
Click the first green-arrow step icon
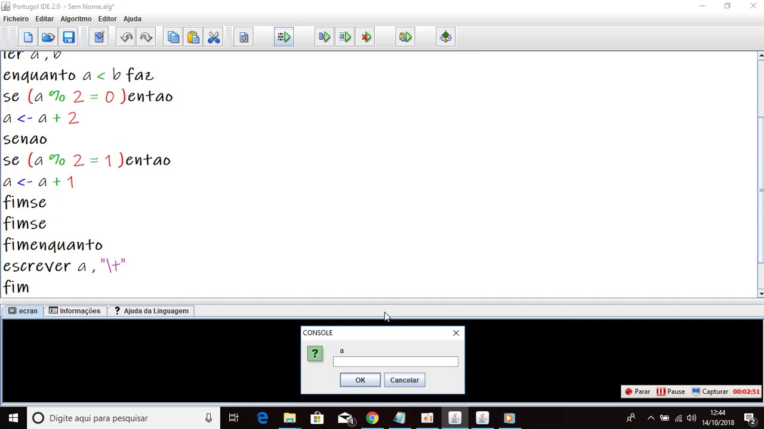pos(324,38)
